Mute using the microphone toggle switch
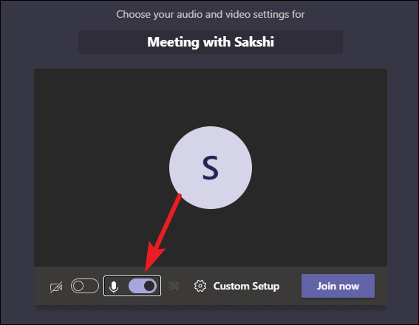Viewport: 419px width, 325px height. (143, 286)
